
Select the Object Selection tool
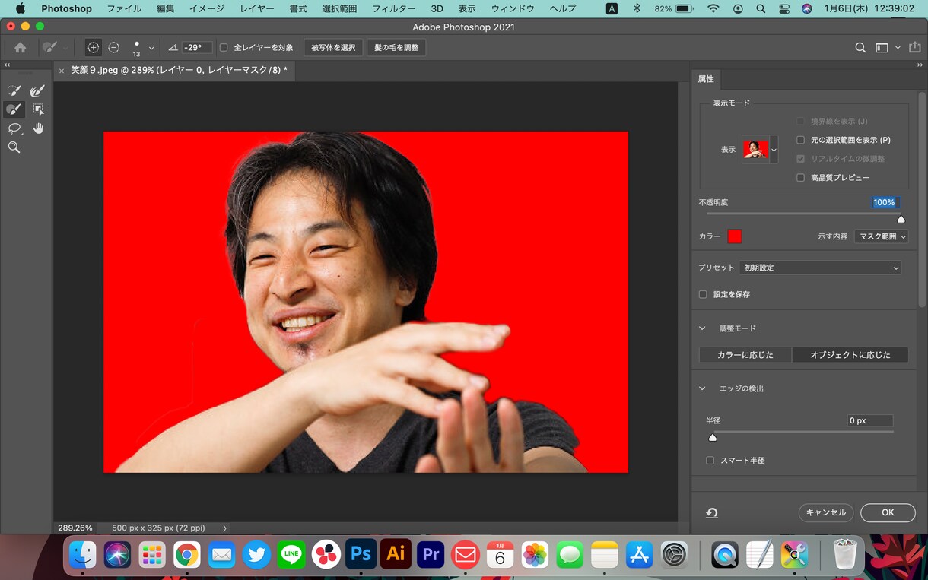coord(37,109)
